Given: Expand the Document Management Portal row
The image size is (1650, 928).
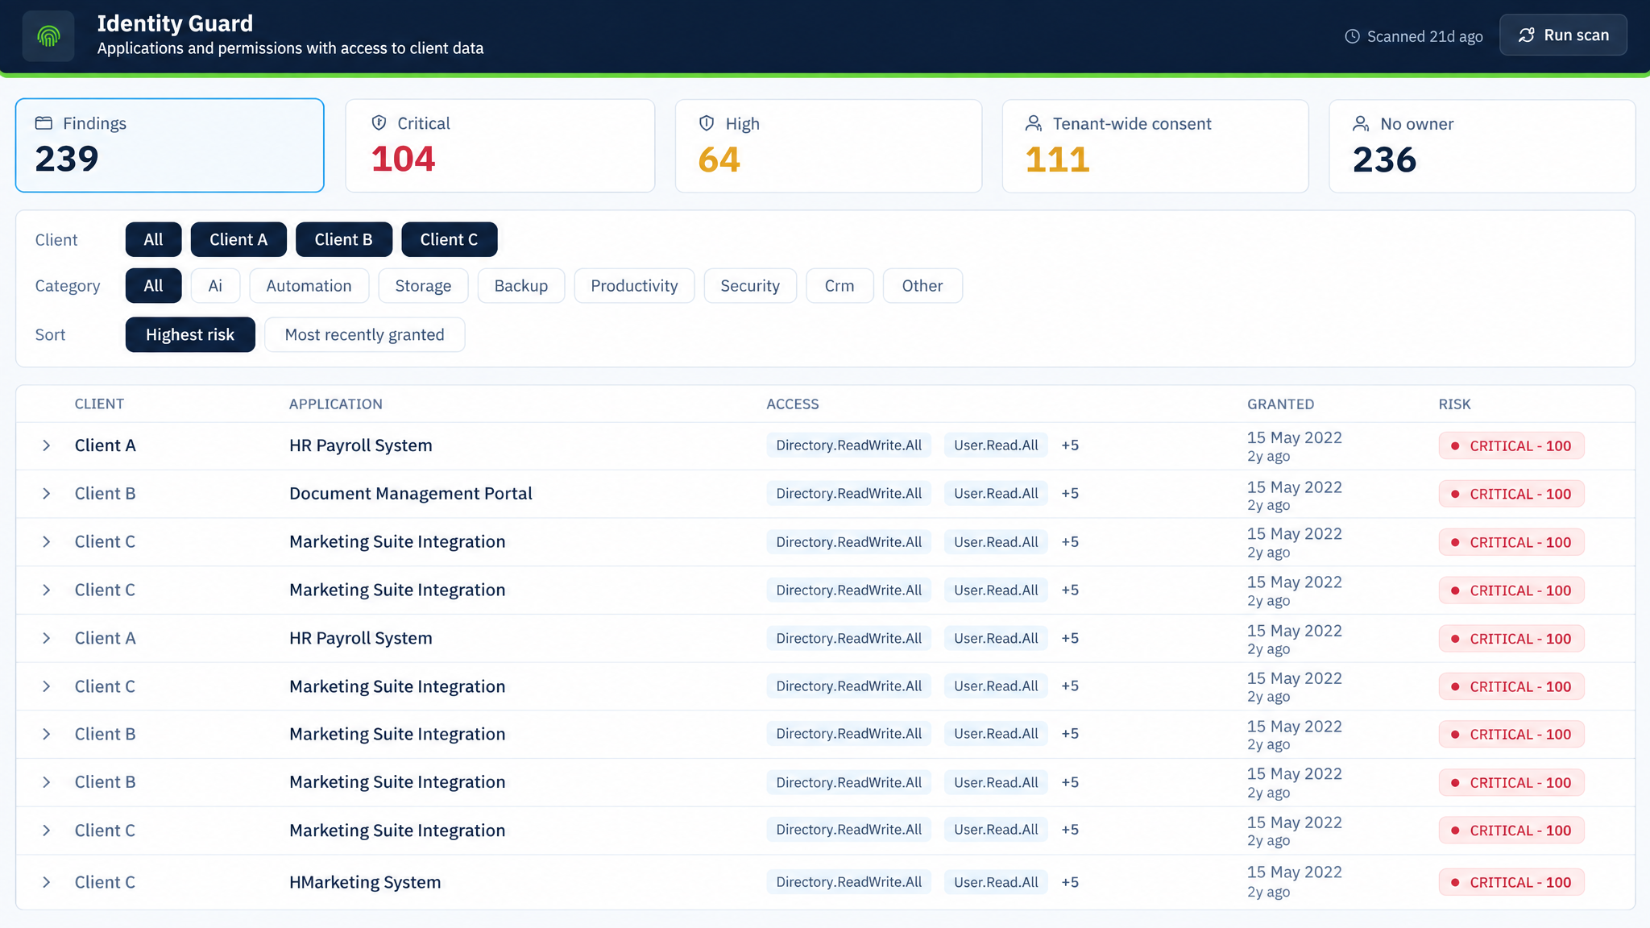Looking at the screenshot, I should point(46,494).
